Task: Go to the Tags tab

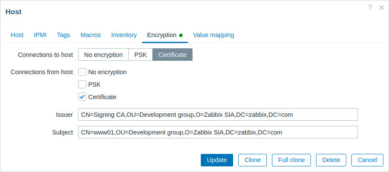Action: 63,35
